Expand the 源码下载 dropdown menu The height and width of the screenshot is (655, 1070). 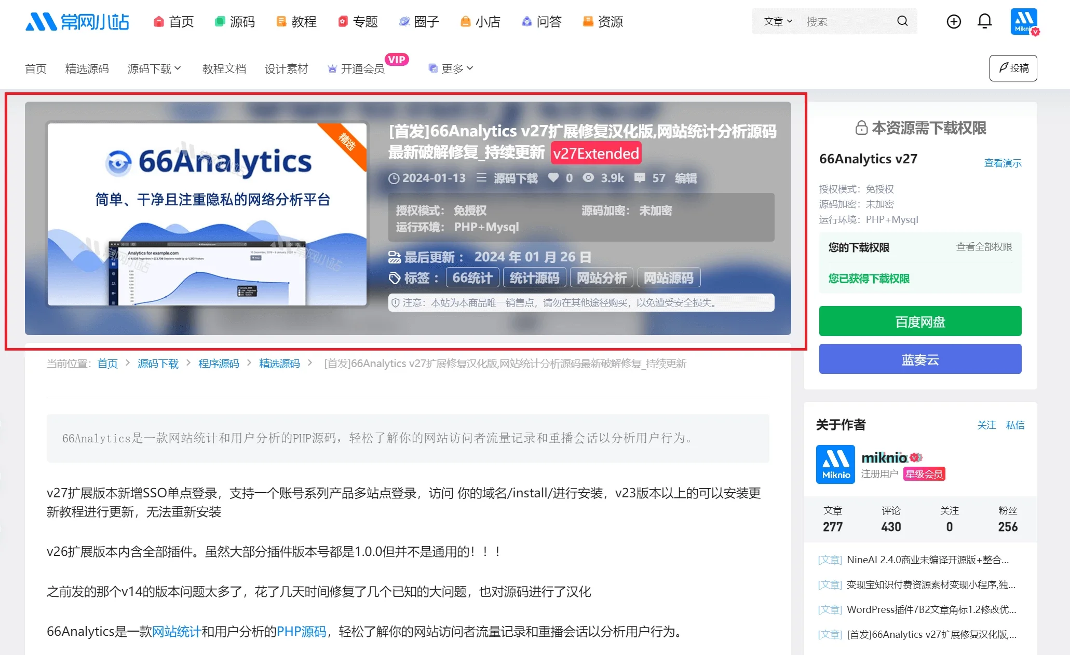(154, 68)
